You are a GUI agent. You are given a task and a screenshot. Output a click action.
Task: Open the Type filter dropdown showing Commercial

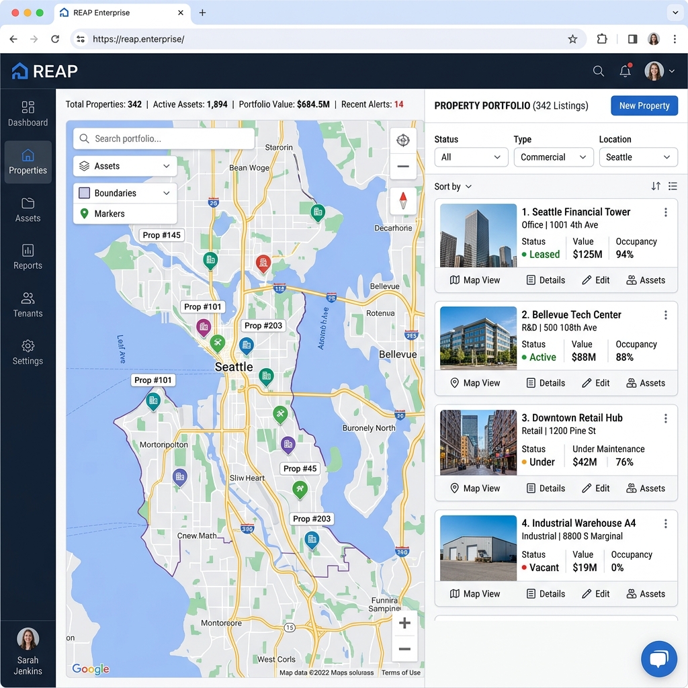coord(553,157)
